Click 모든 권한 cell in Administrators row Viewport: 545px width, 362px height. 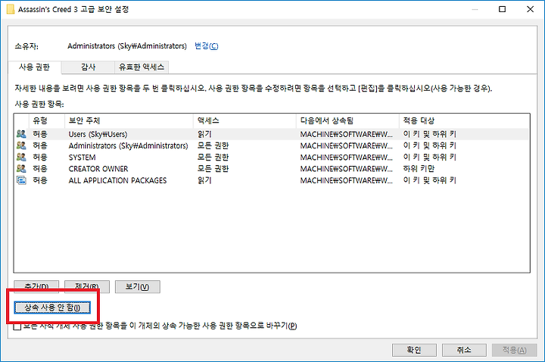coord(213,145)
